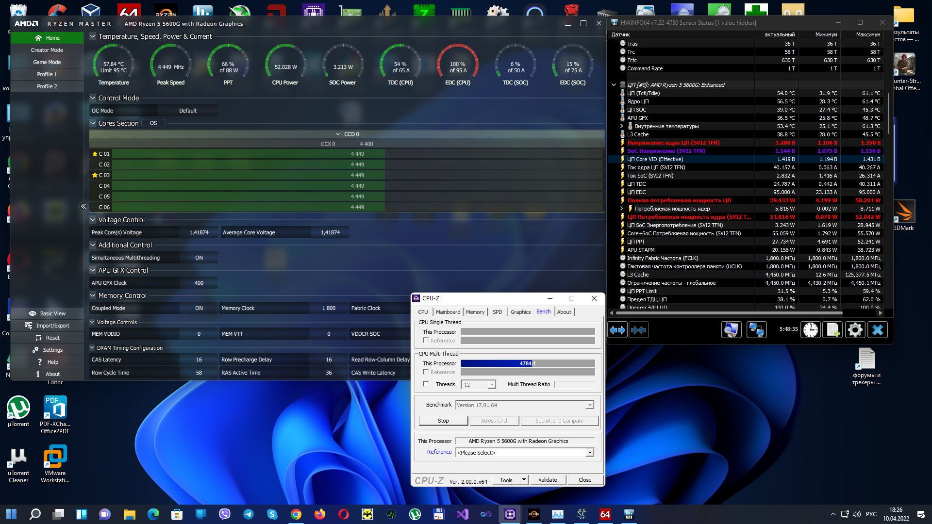Open the Reference processor dropdown
This screenshot has height=524, width=932.
(590, 453)
